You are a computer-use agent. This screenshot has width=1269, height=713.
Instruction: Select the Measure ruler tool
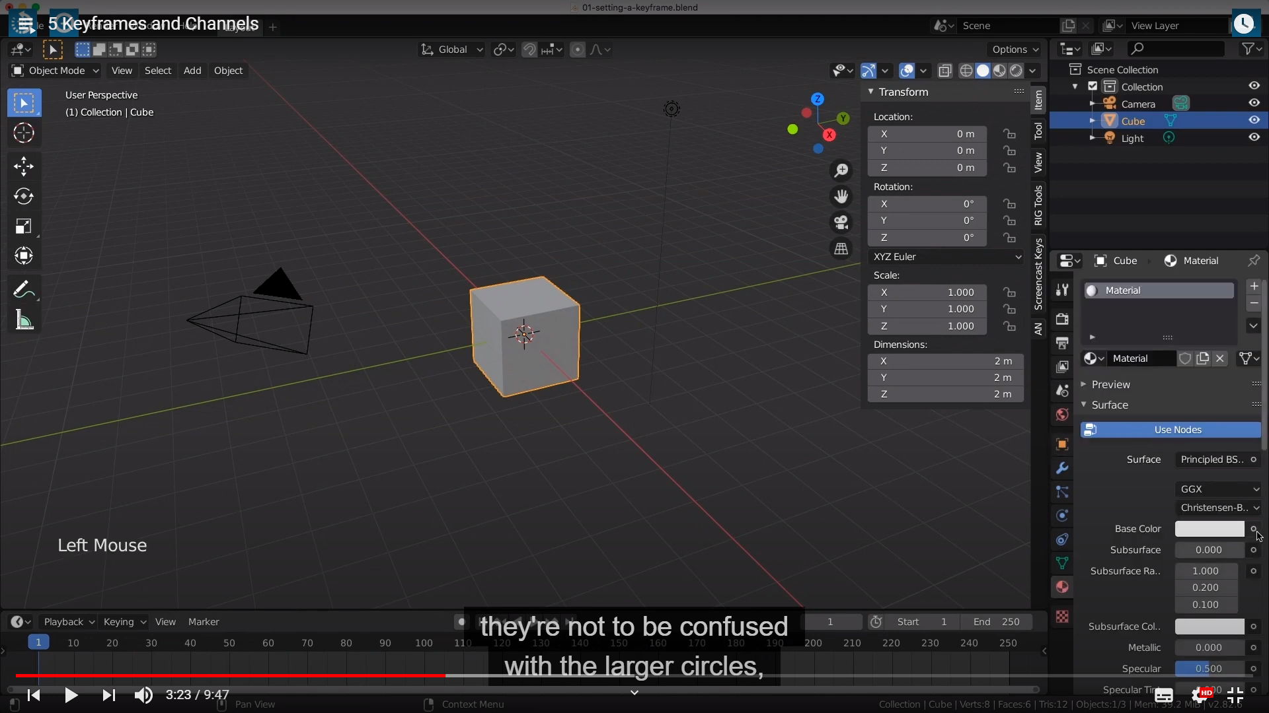pos(24,321)
